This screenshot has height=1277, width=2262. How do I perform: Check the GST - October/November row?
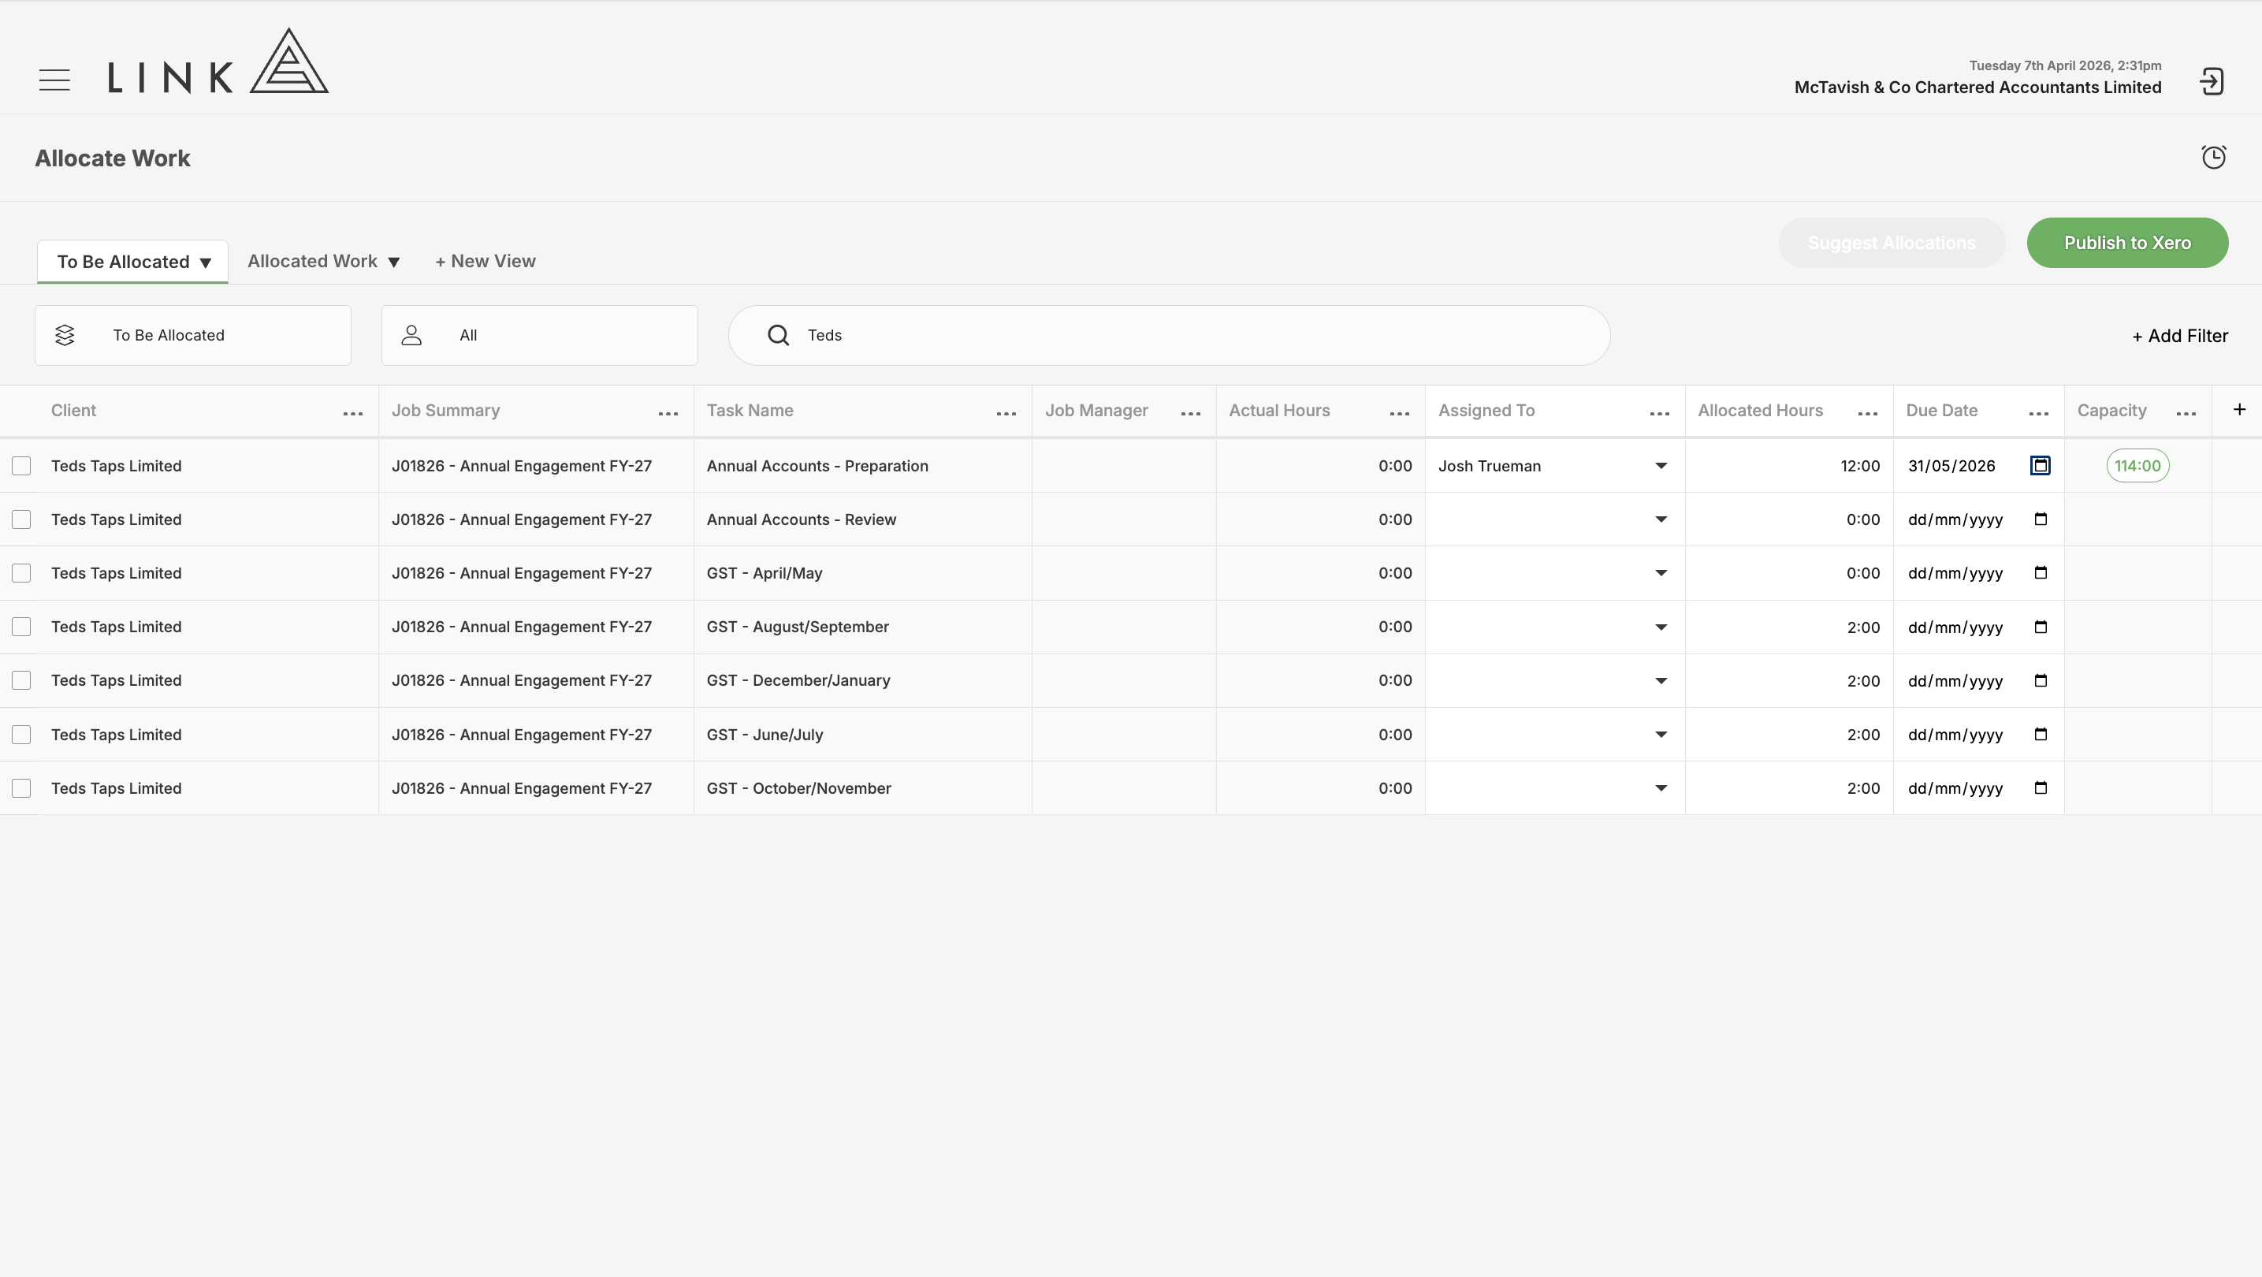click(21, 787)
